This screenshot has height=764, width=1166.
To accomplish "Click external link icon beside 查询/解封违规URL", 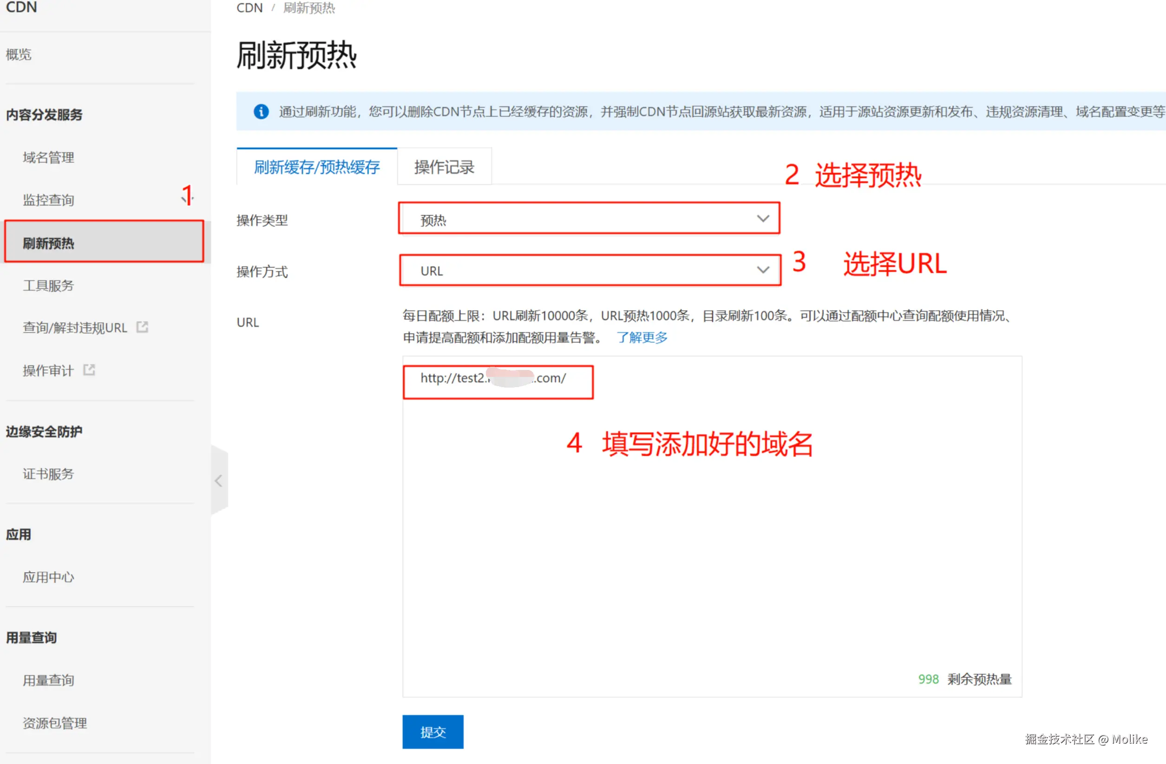I will pyautogui.click(x=142, y=327).
